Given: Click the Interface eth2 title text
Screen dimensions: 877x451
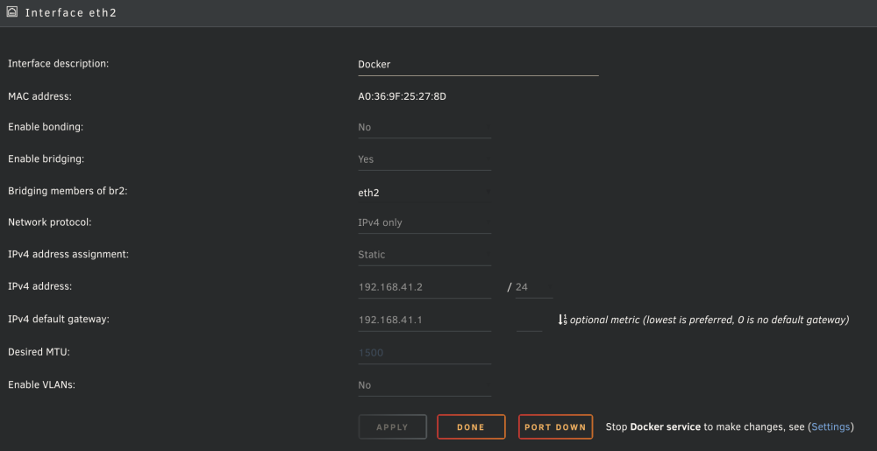Looking at the screenshot, I should (x=71, y=13).
